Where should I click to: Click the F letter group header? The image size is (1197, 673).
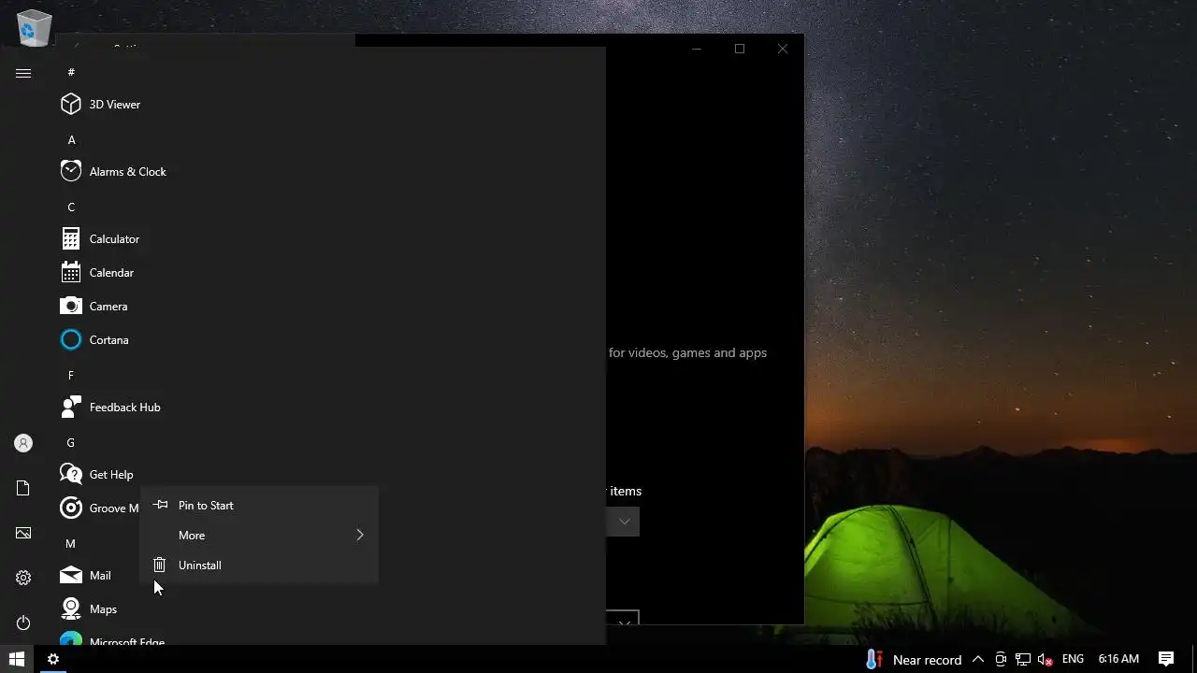(x=71, y=376)
